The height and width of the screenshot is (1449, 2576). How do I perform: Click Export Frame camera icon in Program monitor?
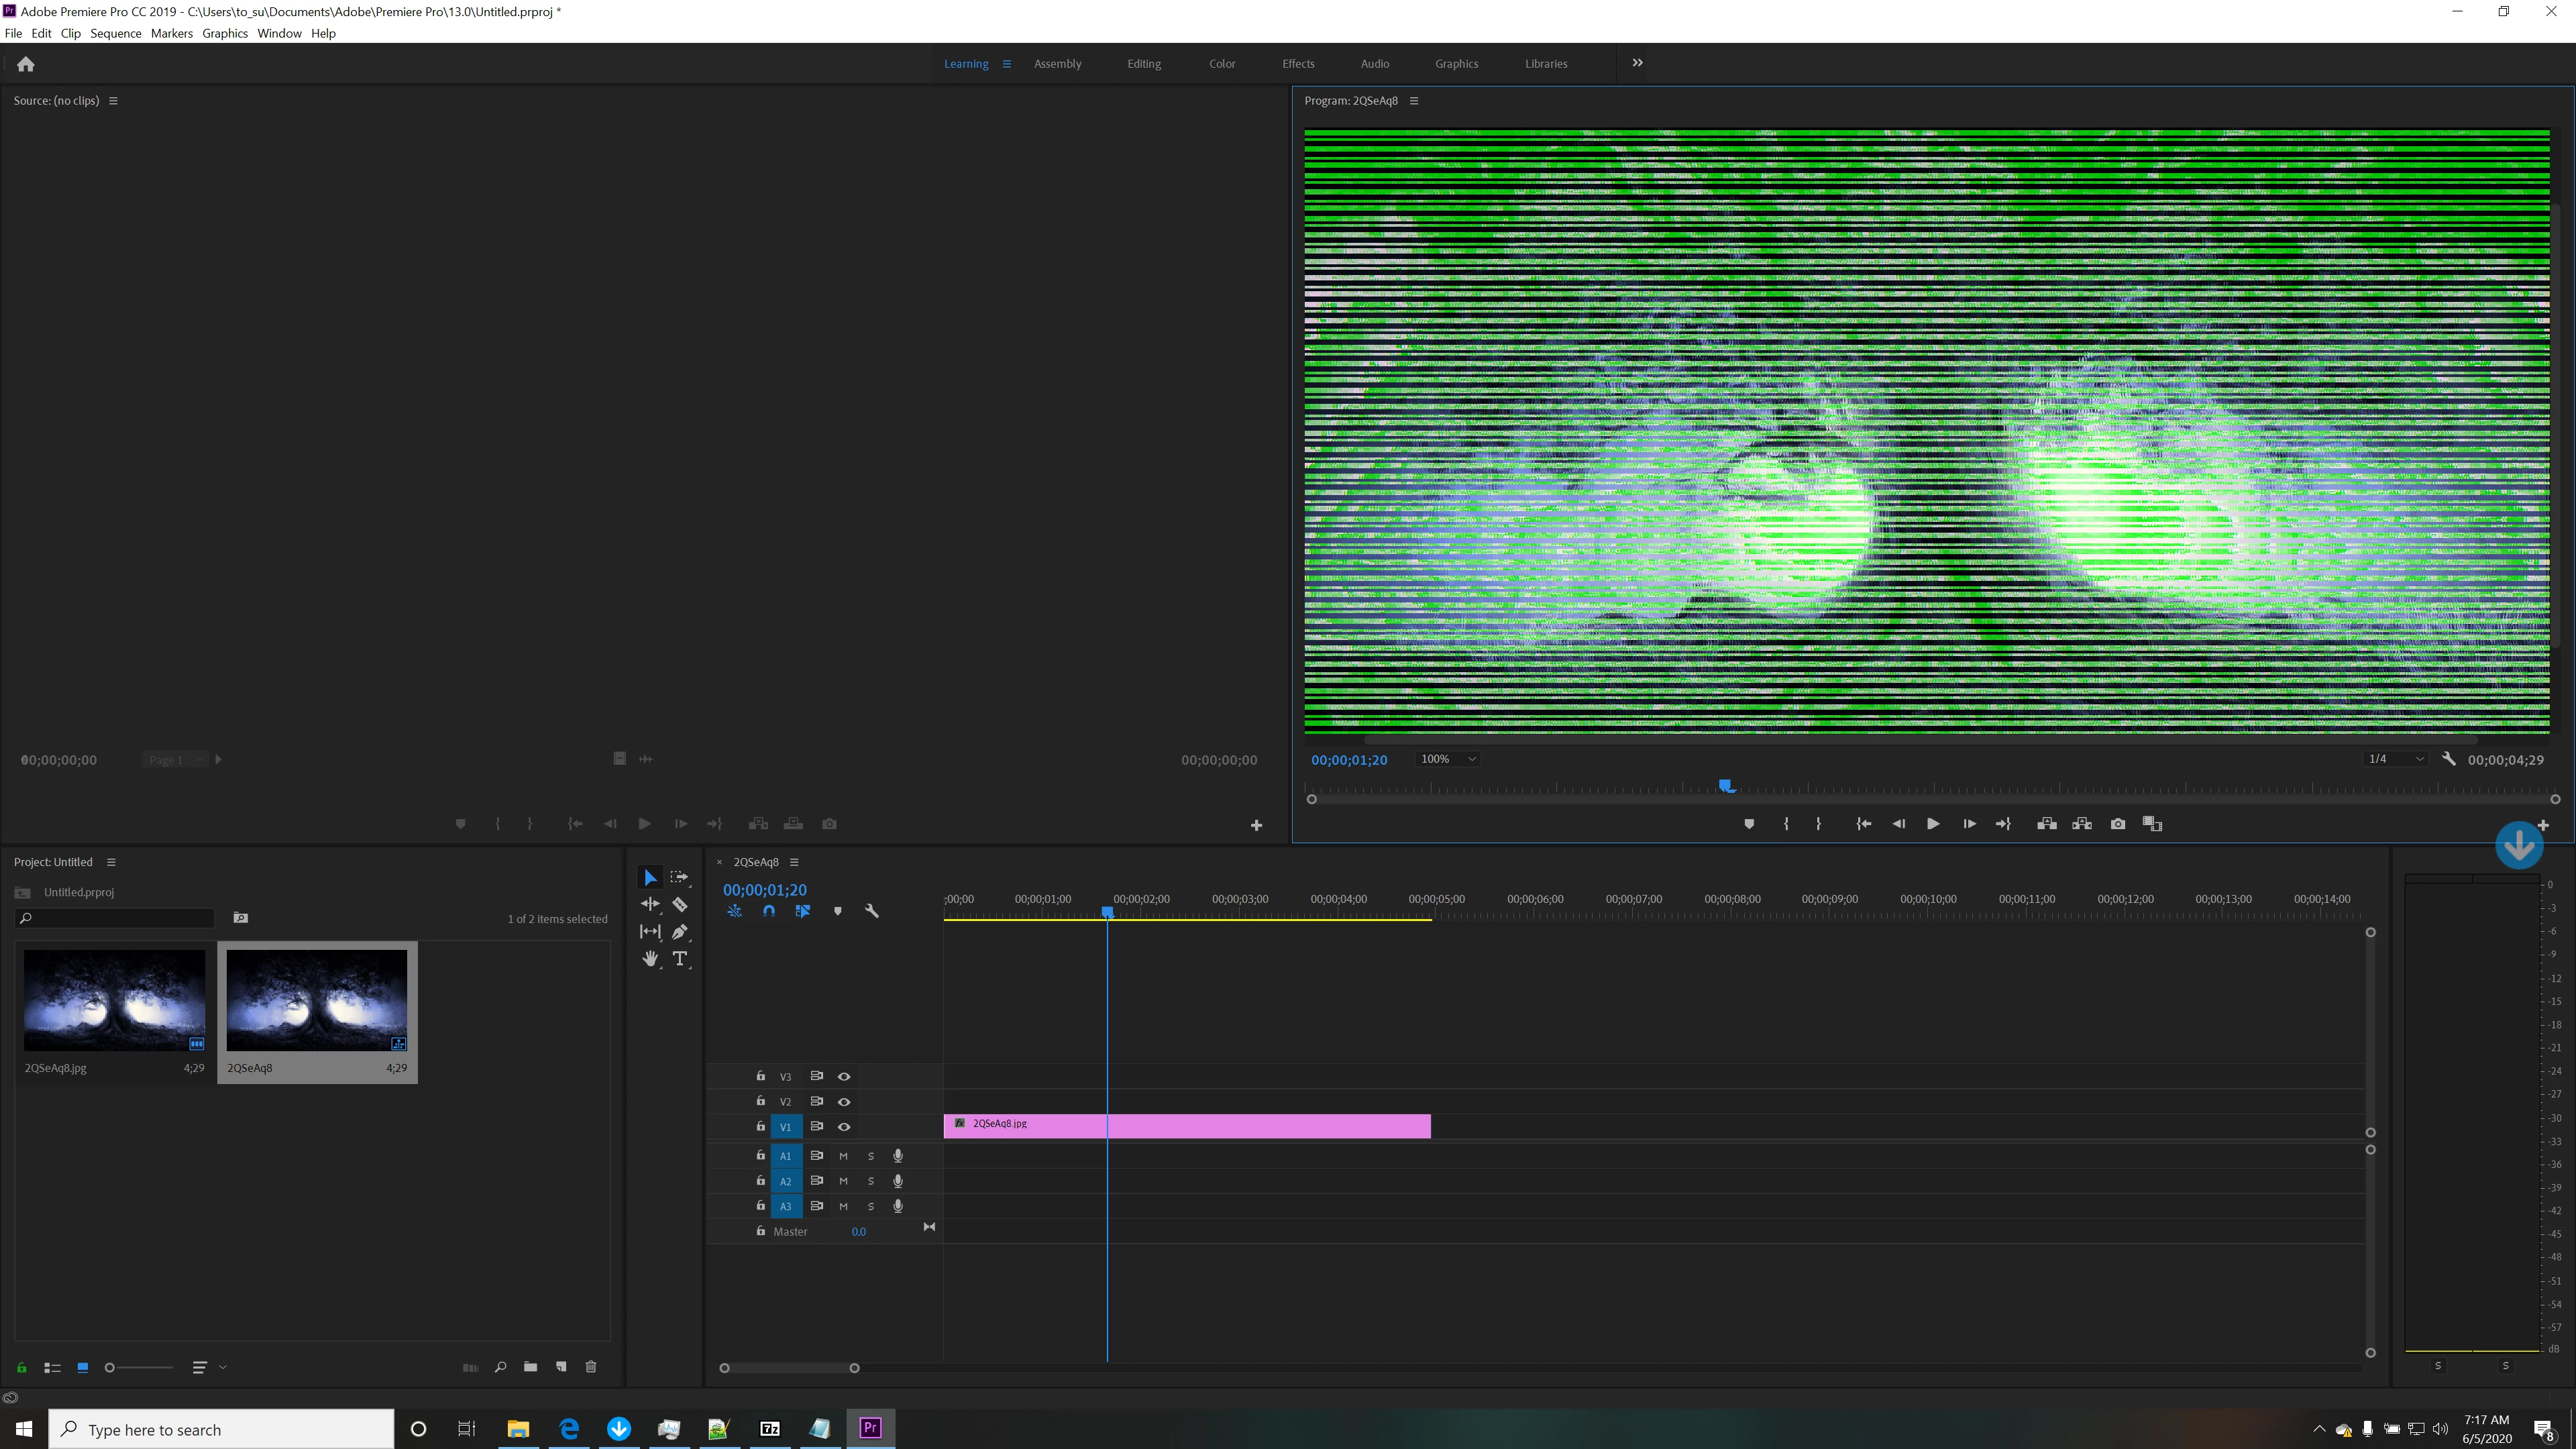click(x=2118, y=824)
